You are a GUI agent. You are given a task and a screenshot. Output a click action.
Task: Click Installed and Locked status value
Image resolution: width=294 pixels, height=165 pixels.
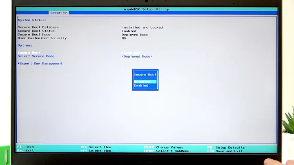[x=143, y=27]
